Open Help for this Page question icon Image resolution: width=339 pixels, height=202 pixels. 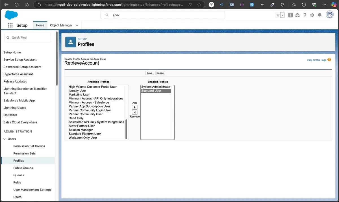tap(329, 60)
